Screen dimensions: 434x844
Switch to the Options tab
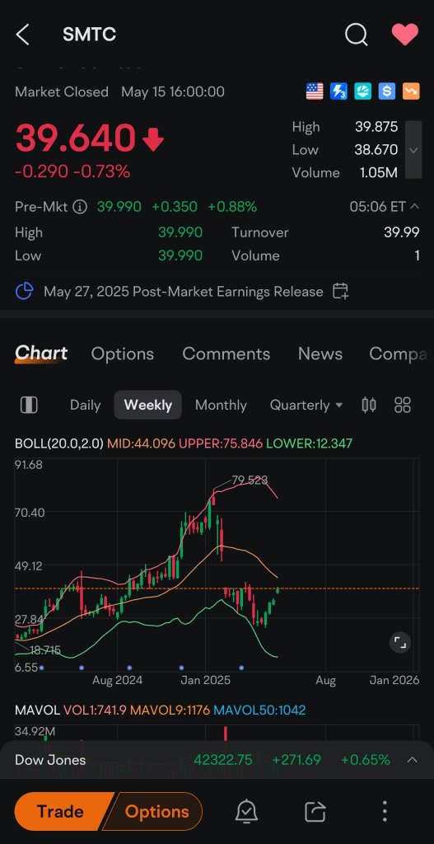[x=123, y=354]
